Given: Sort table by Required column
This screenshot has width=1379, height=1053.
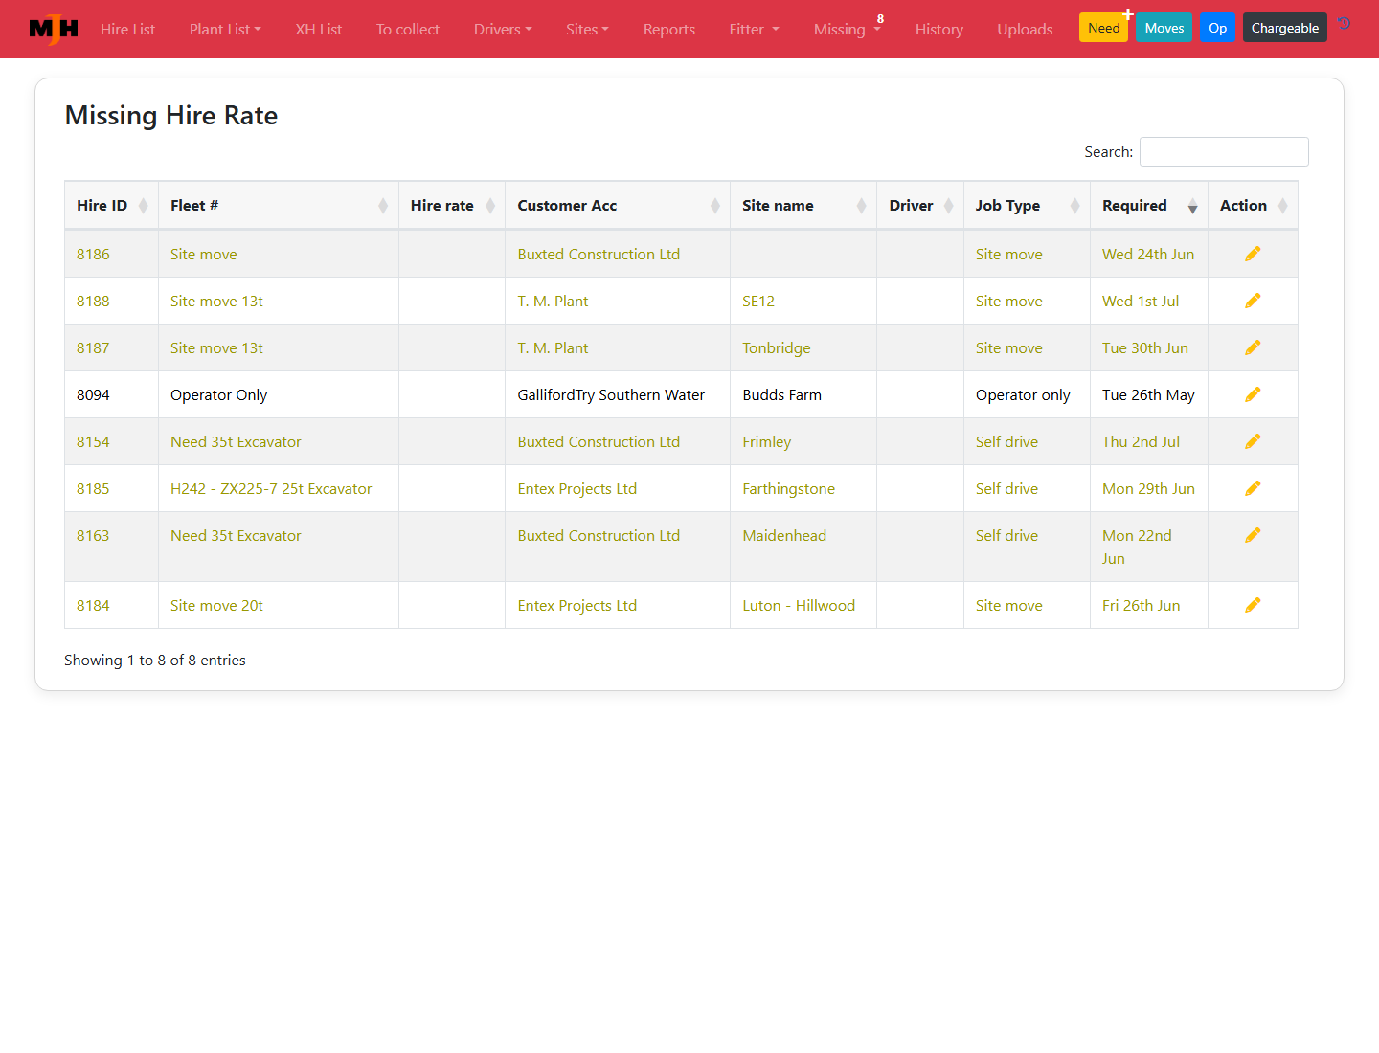Looking at the screenshot, I should coord(1149,206).
